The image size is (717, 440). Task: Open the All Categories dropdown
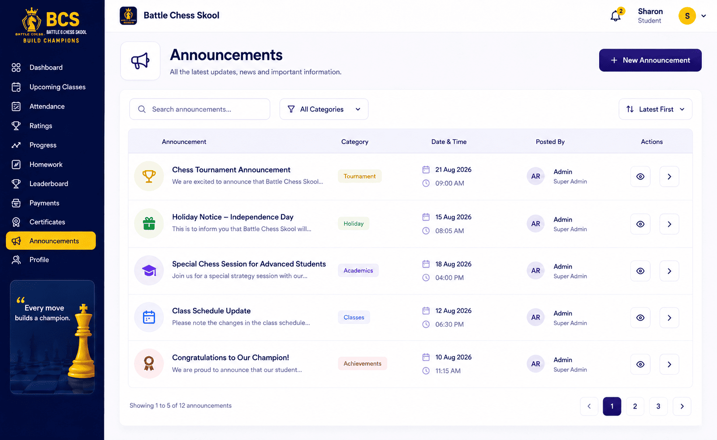point(324,109)
